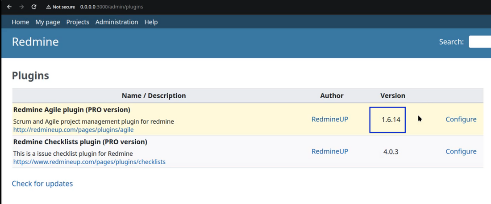Screen dimensions: 491x204
Task: Click the issue checklist plugin description text
Action: pos(73,154)
